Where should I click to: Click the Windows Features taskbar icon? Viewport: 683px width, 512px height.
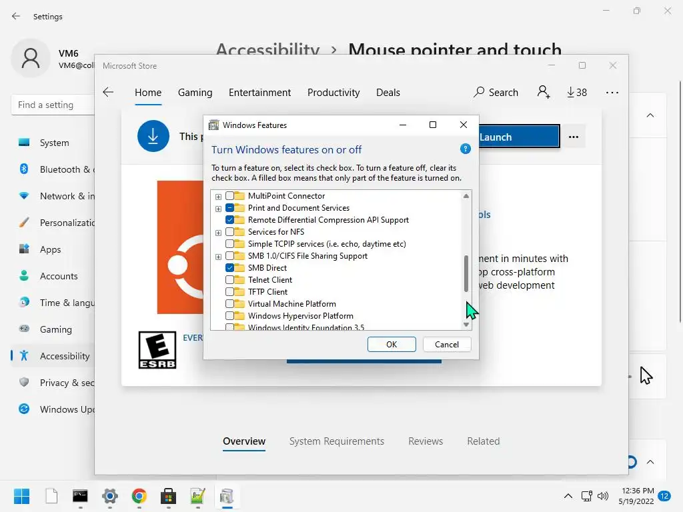(227, 496)
